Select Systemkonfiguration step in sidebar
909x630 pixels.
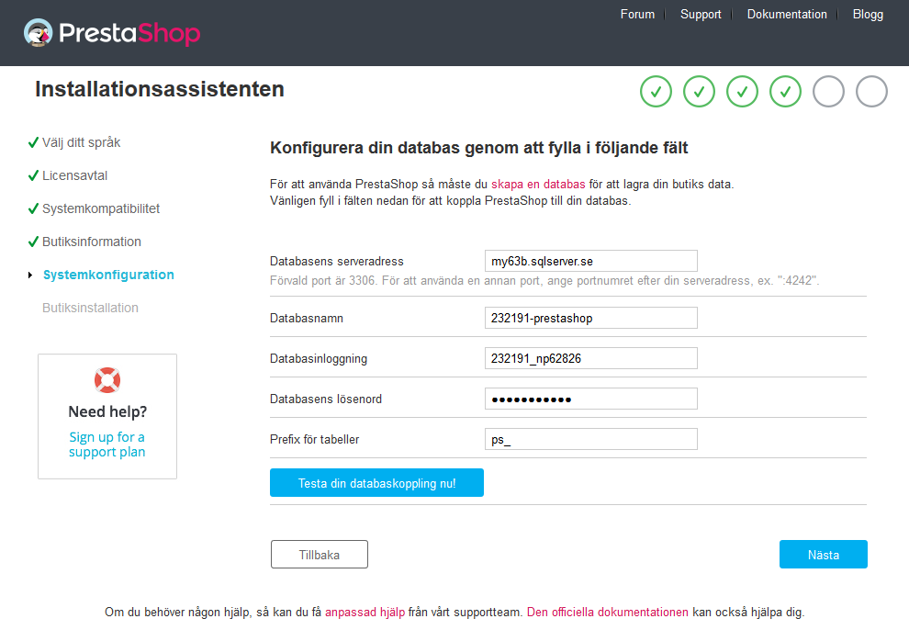tap(108, 275)
